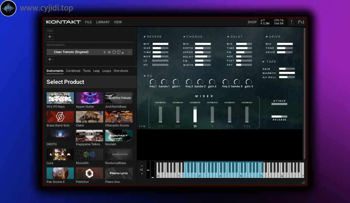The height and width of the screenshot is (203, 350).
Task: Adjust the TAPE WARMTH slider
Action: point(287,73)
